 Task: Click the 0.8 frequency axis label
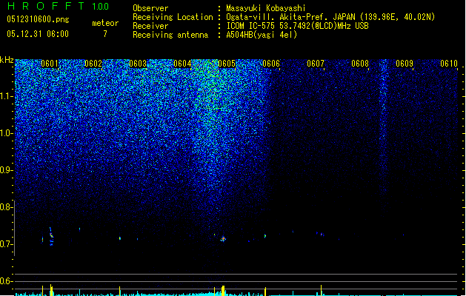6,207
